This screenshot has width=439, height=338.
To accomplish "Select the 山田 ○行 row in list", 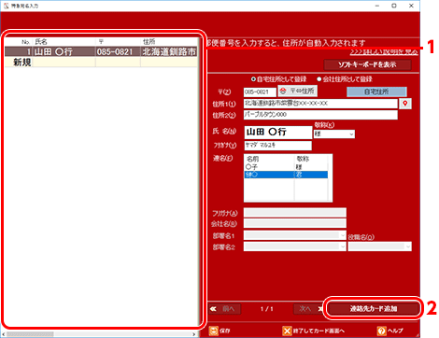I will (x=101, y=51).
